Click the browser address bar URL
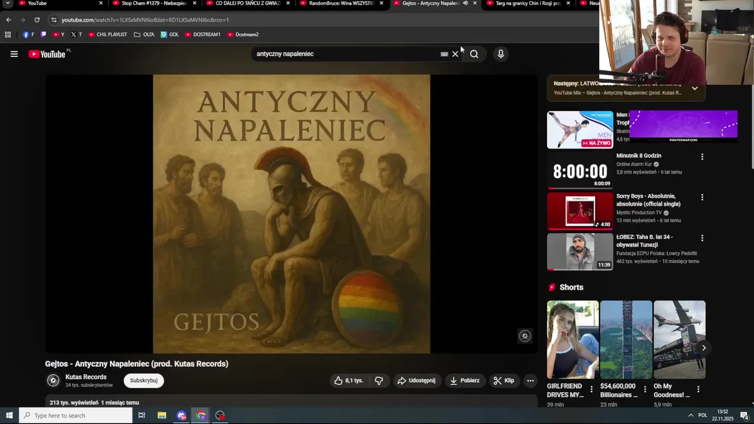This screenshot has width=754, height=424. (145, 20)
